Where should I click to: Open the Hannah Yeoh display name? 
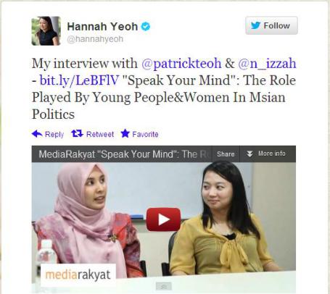coord(102,27)
